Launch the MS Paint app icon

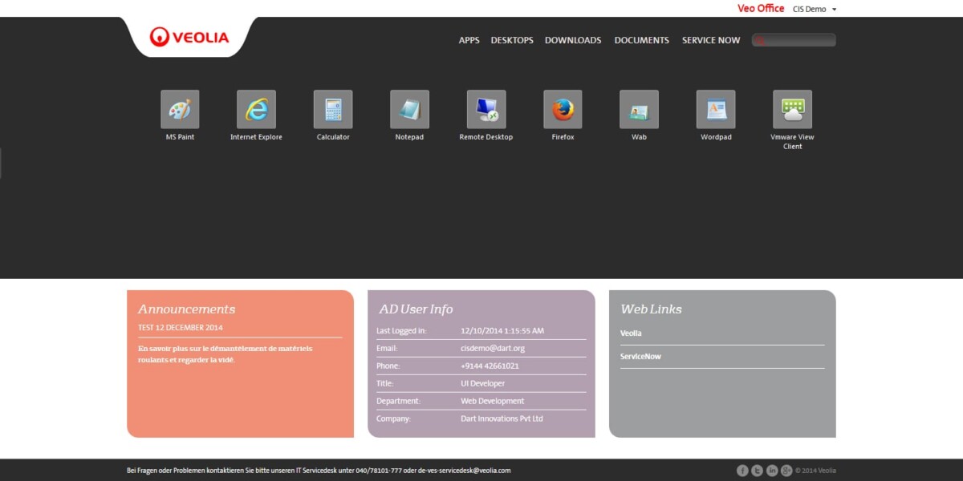point(180,110)
